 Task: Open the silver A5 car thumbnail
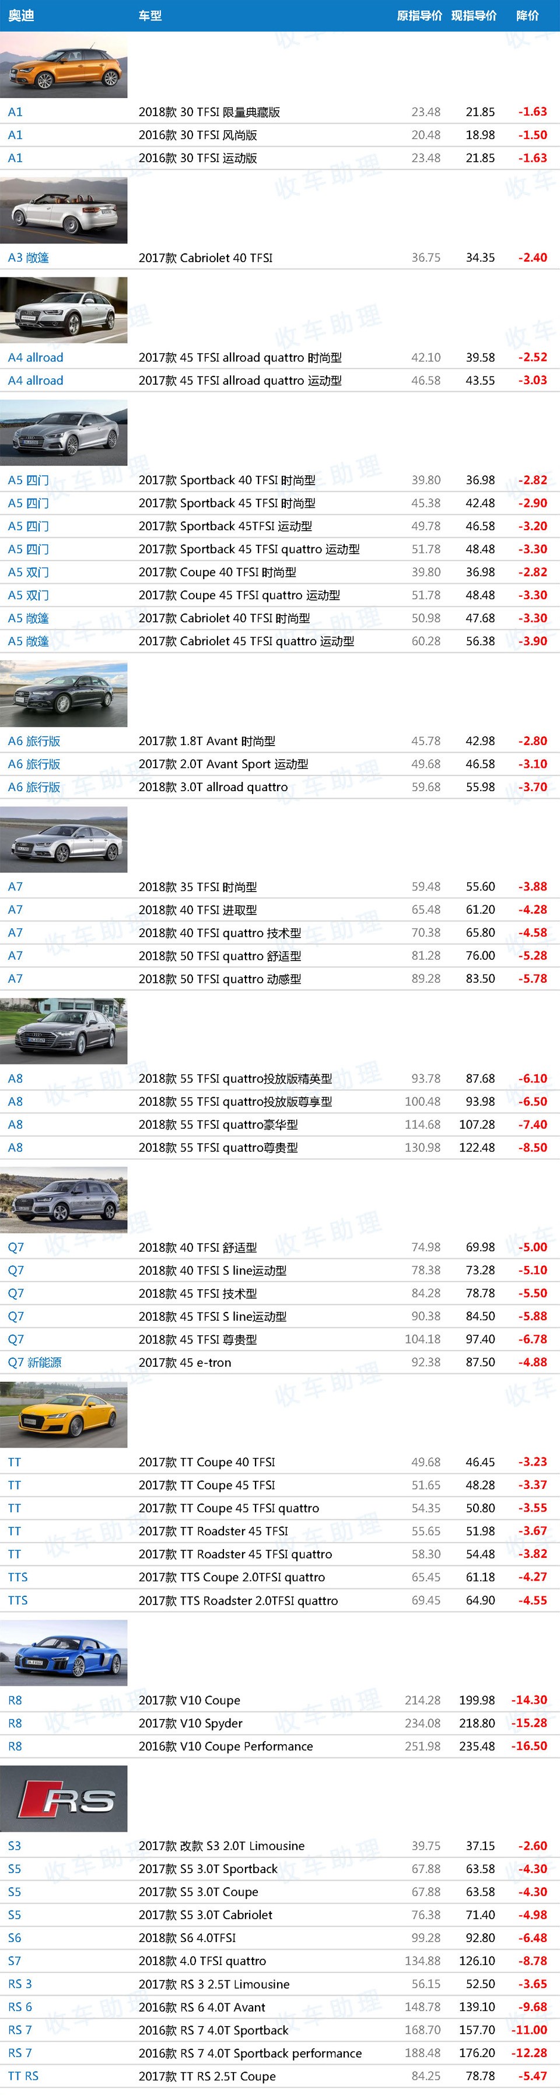click(64, 433)
